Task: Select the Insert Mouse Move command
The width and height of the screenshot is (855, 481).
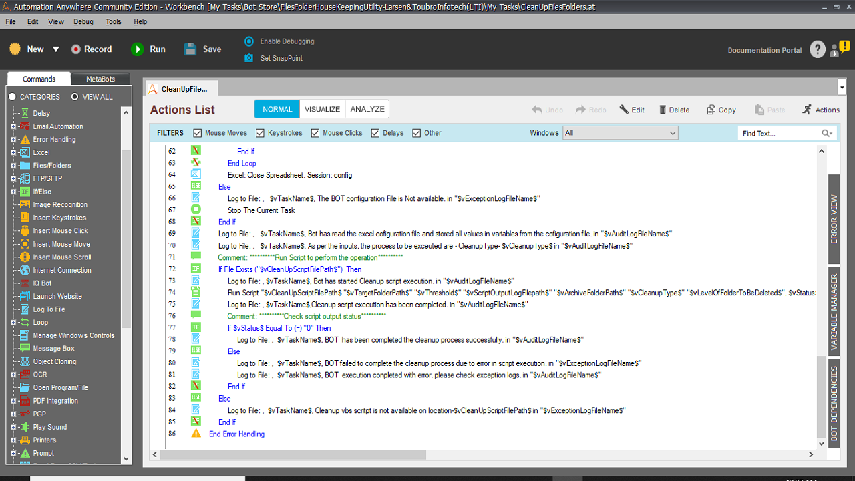Action: coord(61,244)
